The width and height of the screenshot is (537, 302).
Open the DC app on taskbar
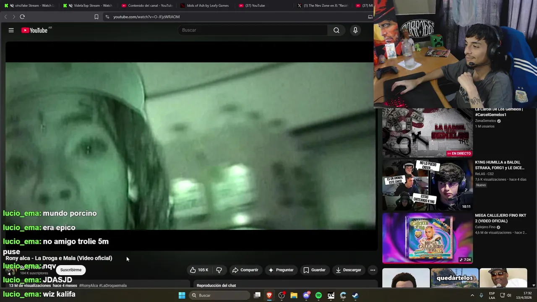click(x=331, y=295)
